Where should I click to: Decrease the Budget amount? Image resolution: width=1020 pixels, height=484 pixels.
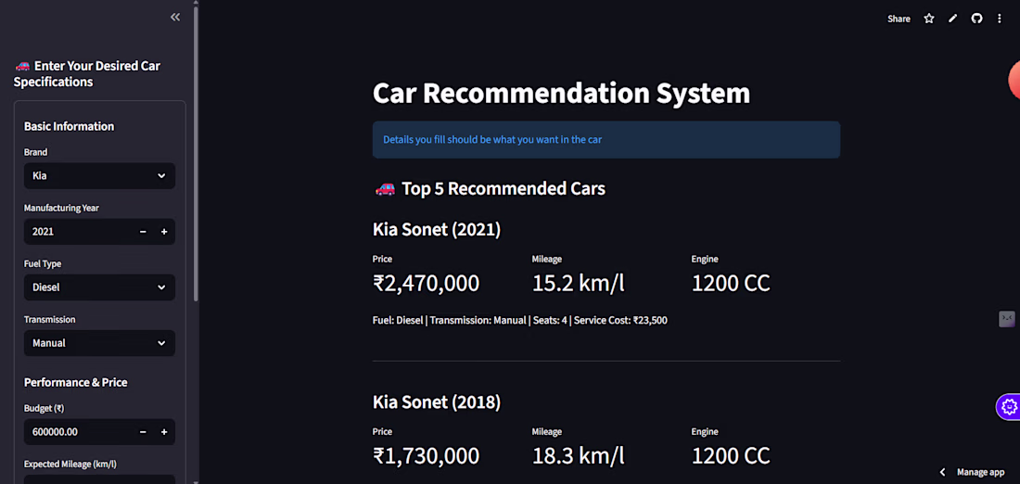143,432
